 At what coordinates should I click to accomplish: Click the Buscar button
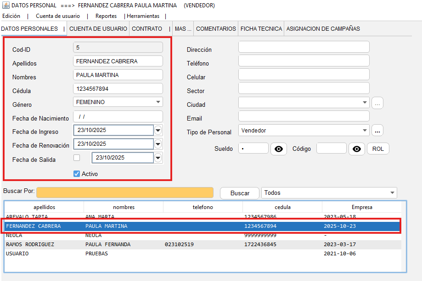click(x=240, y=193)
